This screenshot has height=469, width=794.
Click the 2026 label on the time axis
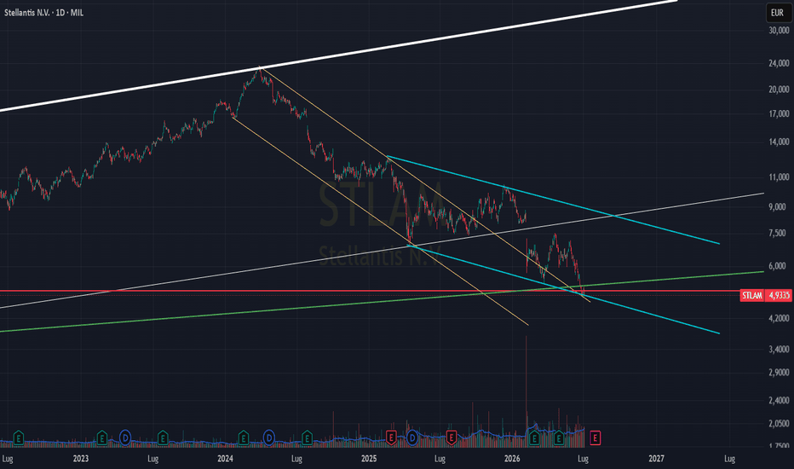(513, 459)
